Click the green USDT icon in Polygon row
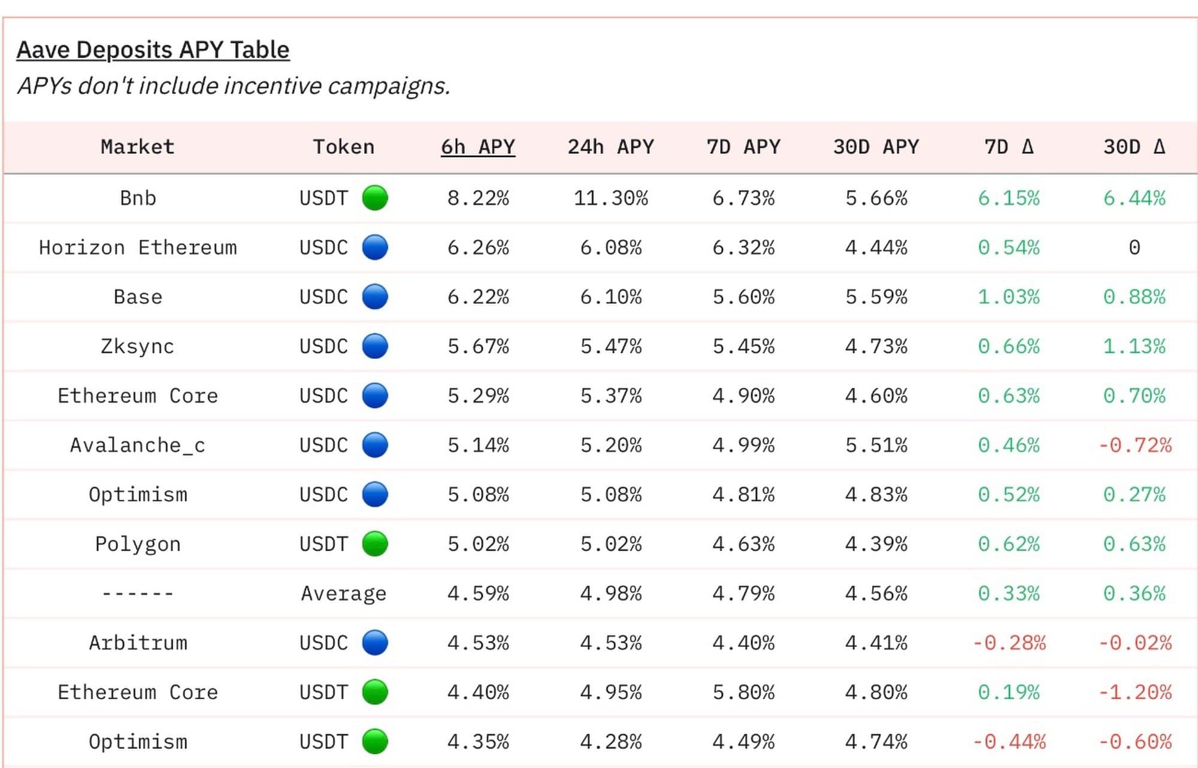1198x768 pixels. tap(375, 544)
